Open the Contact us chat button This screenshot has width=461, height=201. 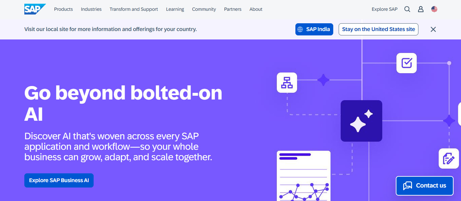click(424, 185)
